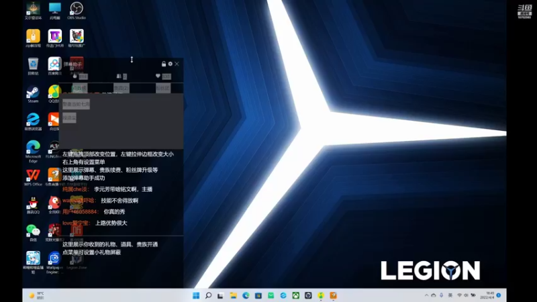Switch to the orange app on the taskbar

[x=333, y=295]
